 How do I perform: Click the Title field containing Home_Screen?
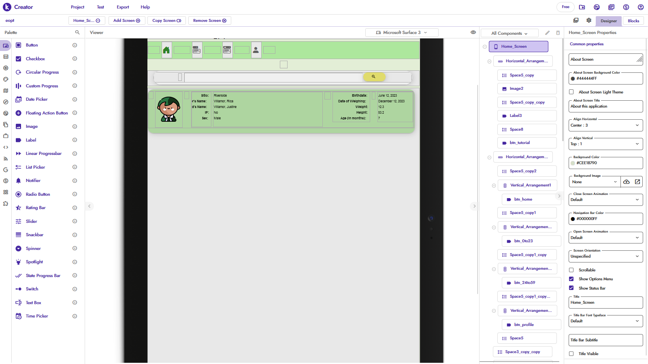point(605,303)
